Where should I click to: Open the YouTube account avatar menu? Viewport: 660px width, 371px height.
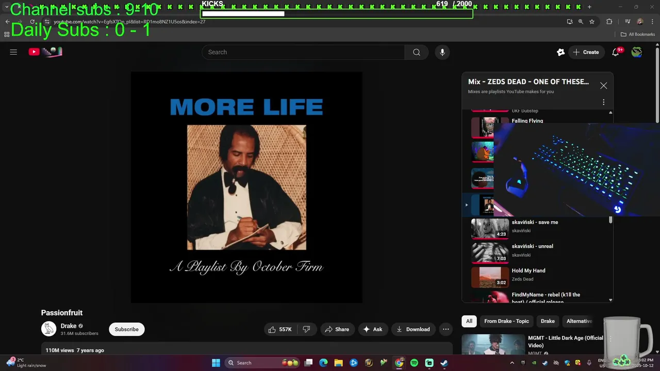(637, 52)
